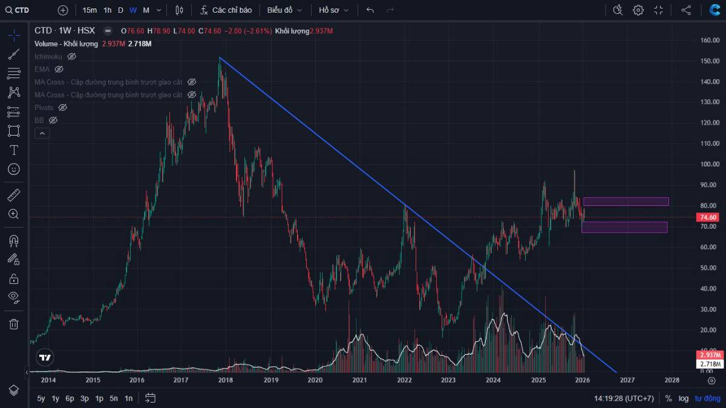
Task: Select the M monthly timeframe
Action: 146,10
